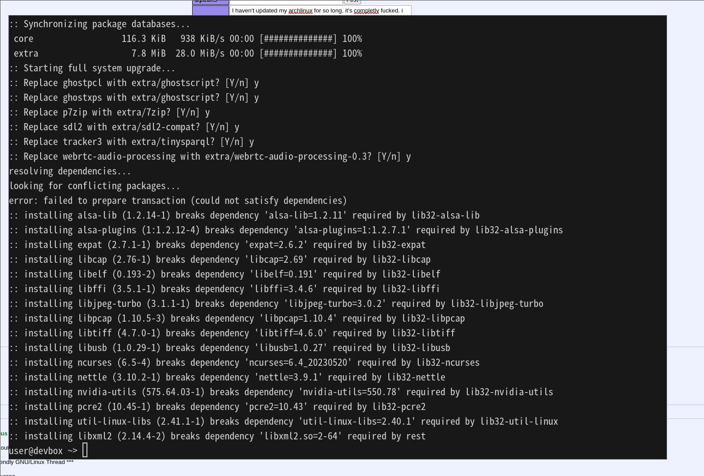This screenshot has height=476, width=704.
Task: Click the 'installing libpcap (1.10.5-3)' line
Action: pyautogui.click(x=237, y=319)
